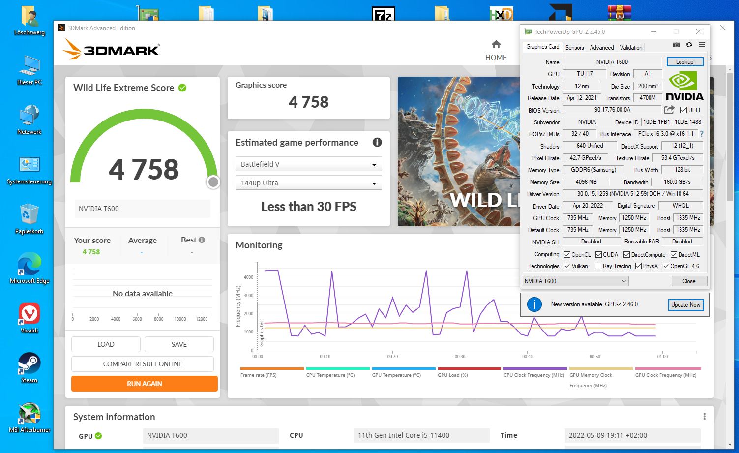This screenshot has height=453, width=739.
Task: Select the Netzwerk desktop icon
Action: click(30, 120)
